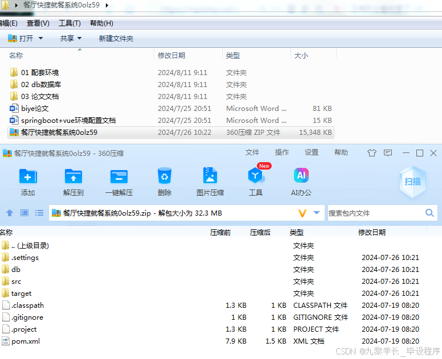Select the 餐厅快捷就餐系统0olz59 ZIP file

[171, 133]
